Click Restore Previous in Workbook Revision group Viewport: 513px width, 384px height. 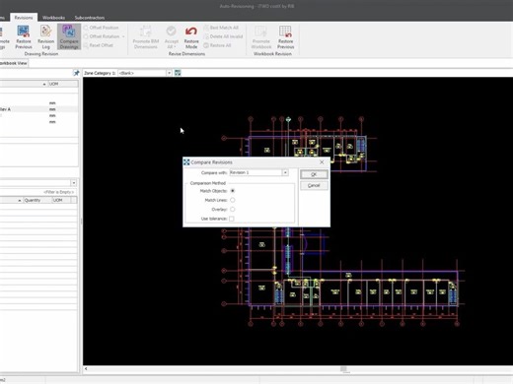(x=285, y=36)
